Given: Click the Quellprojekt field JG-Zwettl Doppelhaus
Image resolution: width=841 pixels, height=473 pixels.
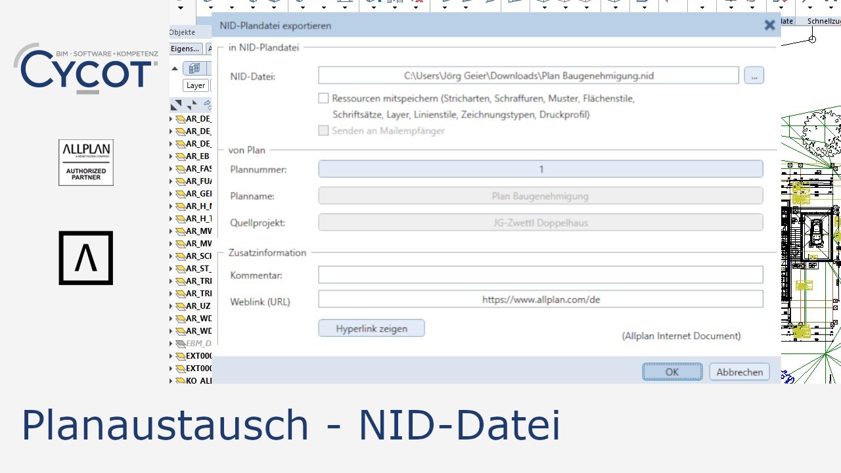Looking at the screenshot, I should (x=541, y=223).
